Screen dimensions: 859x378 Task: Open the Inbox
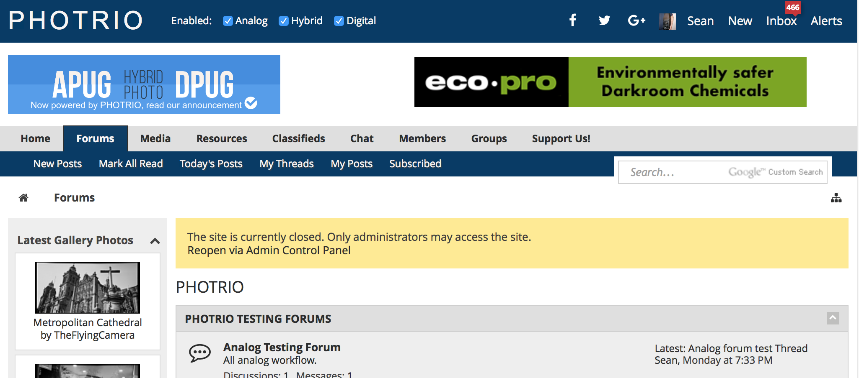point(781,21)
